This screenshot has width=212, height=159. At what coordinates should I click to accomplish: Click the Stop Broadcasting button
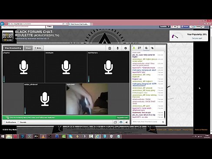[13, 48]
